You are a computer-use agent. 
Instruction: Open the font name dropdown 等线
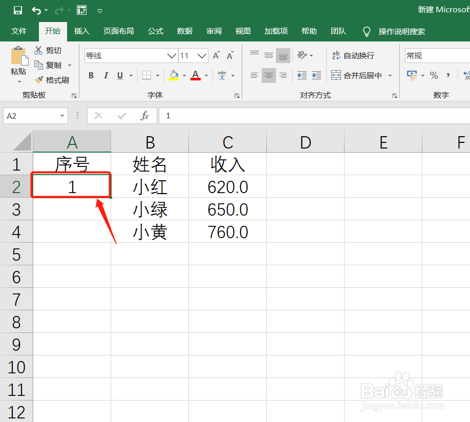tap(172, 56)
